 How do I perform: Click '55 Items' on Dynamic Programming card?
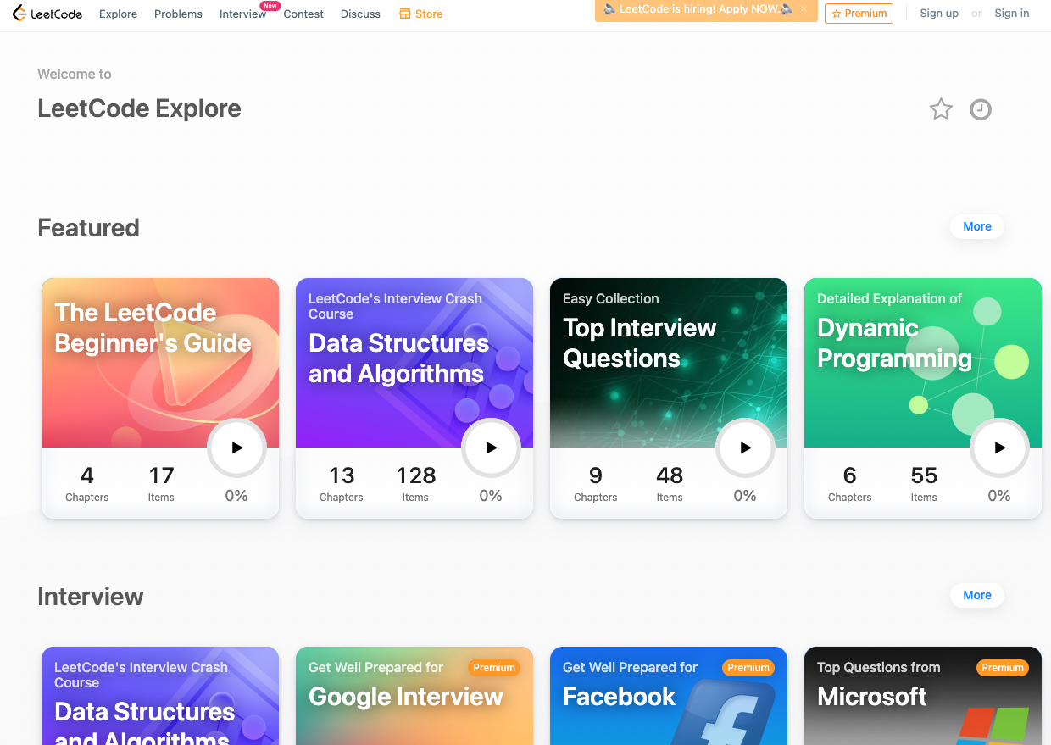(924, 484)
